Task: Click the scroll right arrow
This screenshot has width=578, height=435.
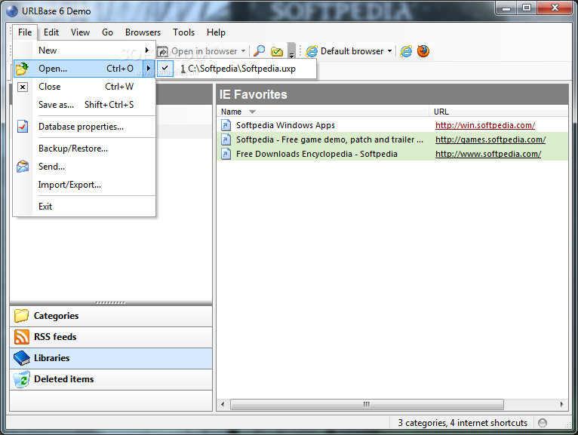Action: (x=561, y=404)
